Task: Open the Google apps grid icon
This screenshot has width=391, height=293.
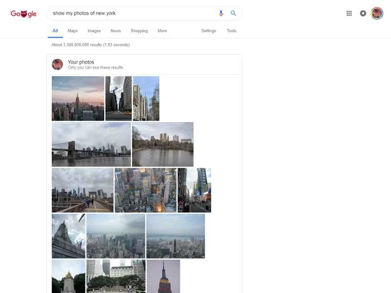Action: coord(349,13)
